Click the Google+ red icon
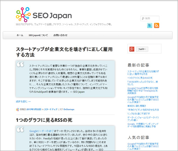The width and height of the screenshot is (178, 151). [x=132, y=49]
